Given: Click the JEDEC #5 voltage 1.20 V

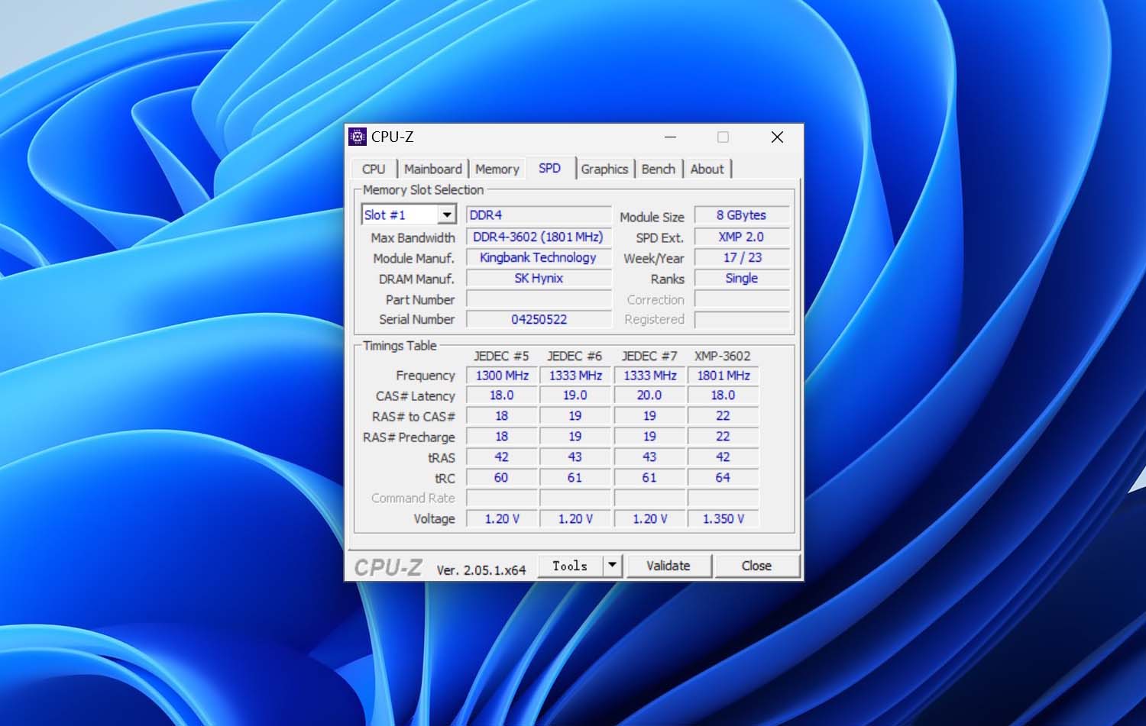Looking at the screenshot, I should [502, 519].
